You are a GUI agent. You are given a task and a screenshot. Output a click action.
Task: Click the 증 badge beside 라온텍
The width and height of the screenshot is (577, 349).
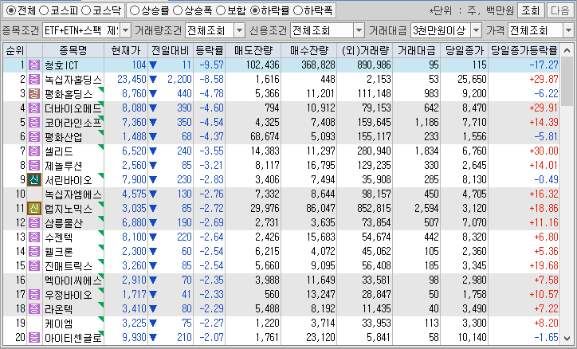[34, 309]
